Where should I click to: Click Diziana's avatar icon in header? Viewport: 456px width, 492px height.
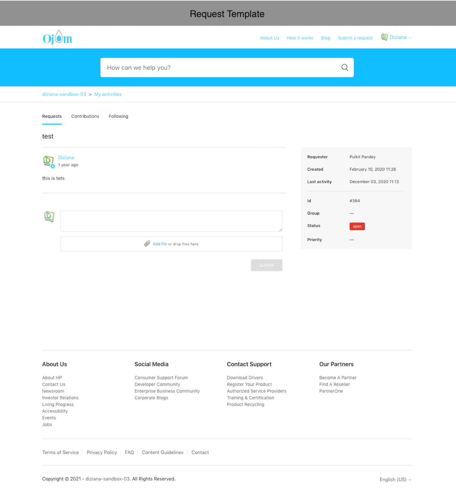click(x=384, y=37)
